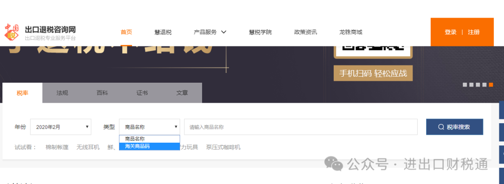Click the site logo icon
The image size is (504, 184).
(x=12, y=33)
